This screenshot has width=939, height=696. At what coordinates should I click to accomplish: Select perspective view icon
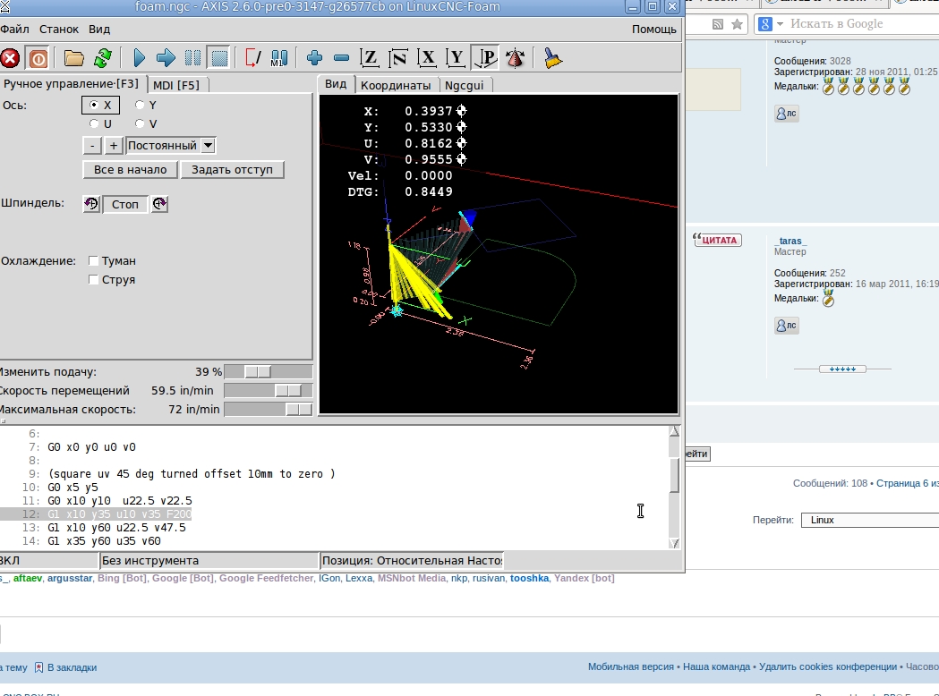485,58
